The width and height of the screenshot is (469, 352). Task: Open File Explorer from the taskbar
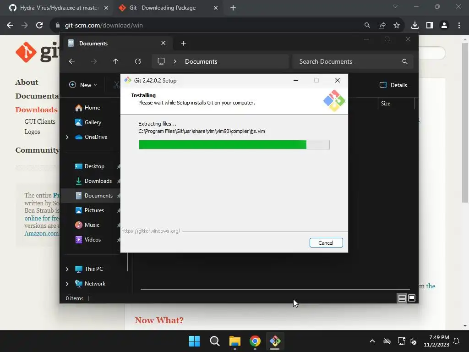pos(235,341)
